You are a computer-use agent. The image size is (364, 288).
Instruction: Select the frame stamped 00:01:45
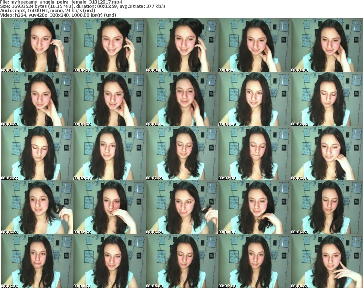tap(182, 99)
